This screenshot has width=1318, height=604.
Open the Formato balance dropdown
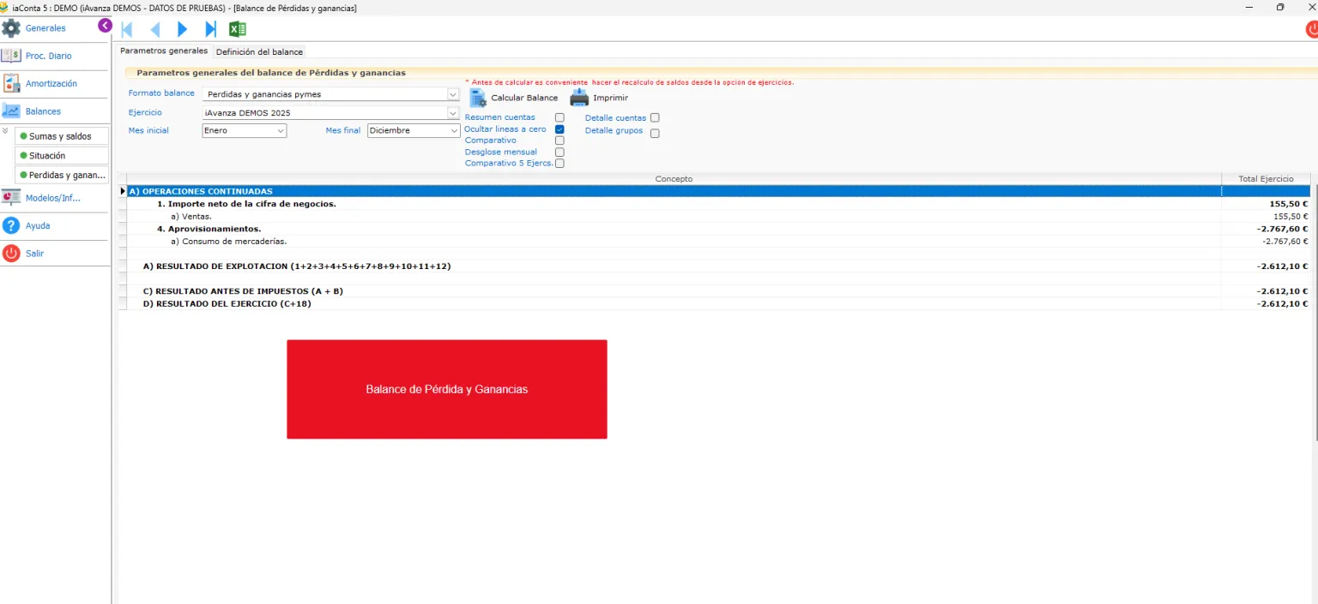331,94
